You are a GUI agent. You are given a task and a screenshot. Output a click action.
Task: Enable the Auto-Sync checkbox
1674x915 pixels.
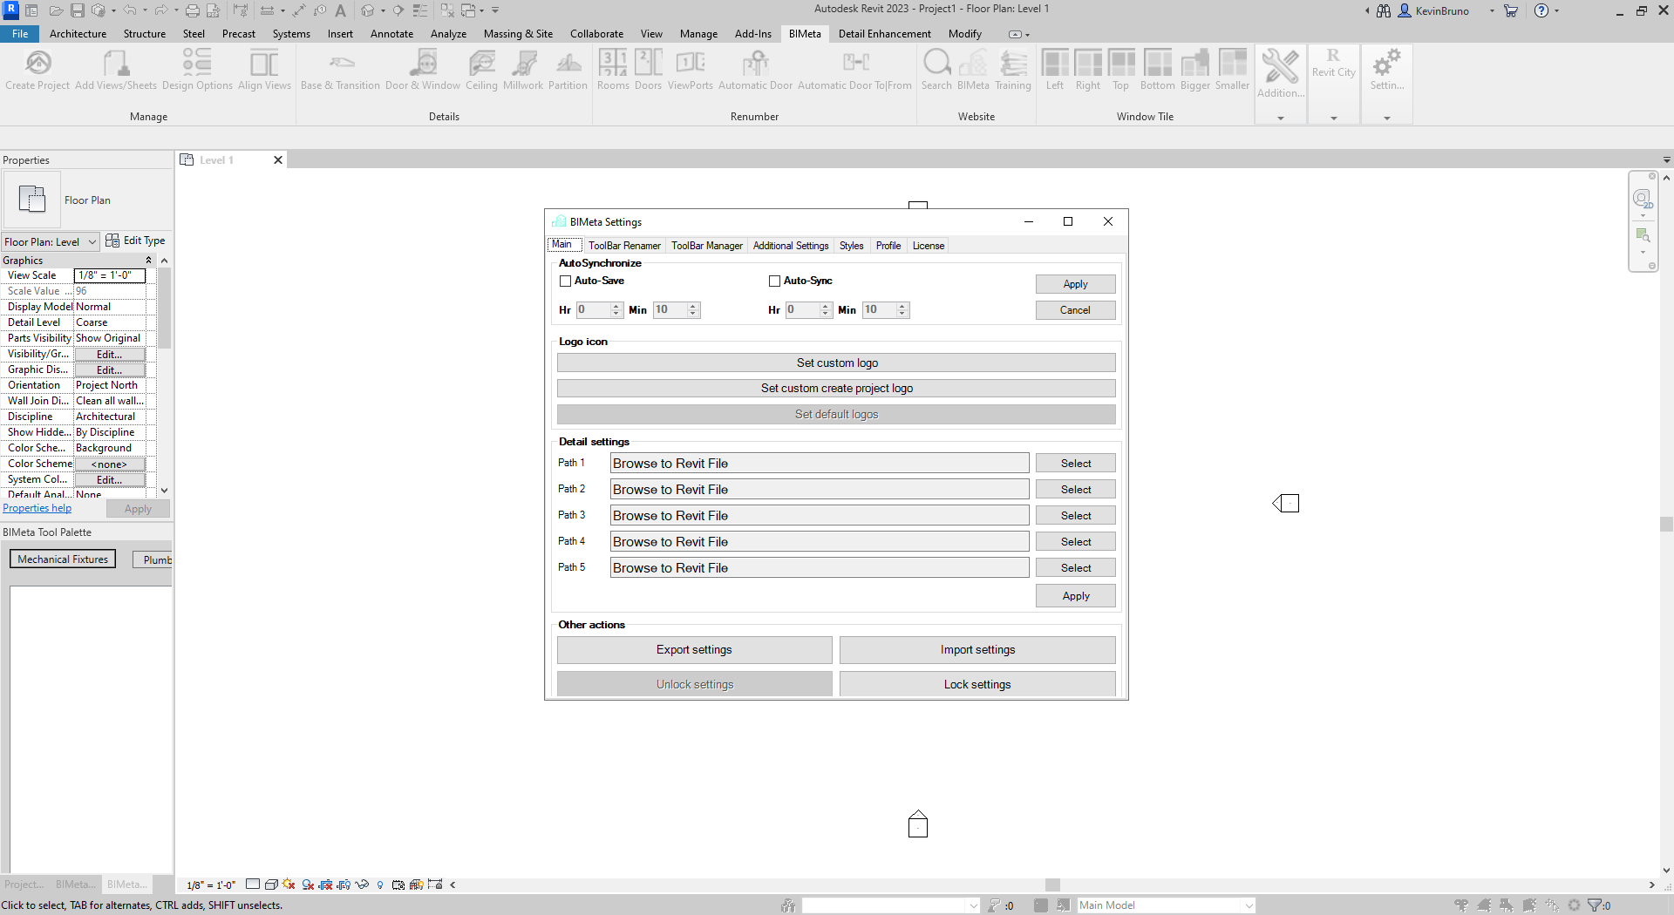[x=774, y=281]
